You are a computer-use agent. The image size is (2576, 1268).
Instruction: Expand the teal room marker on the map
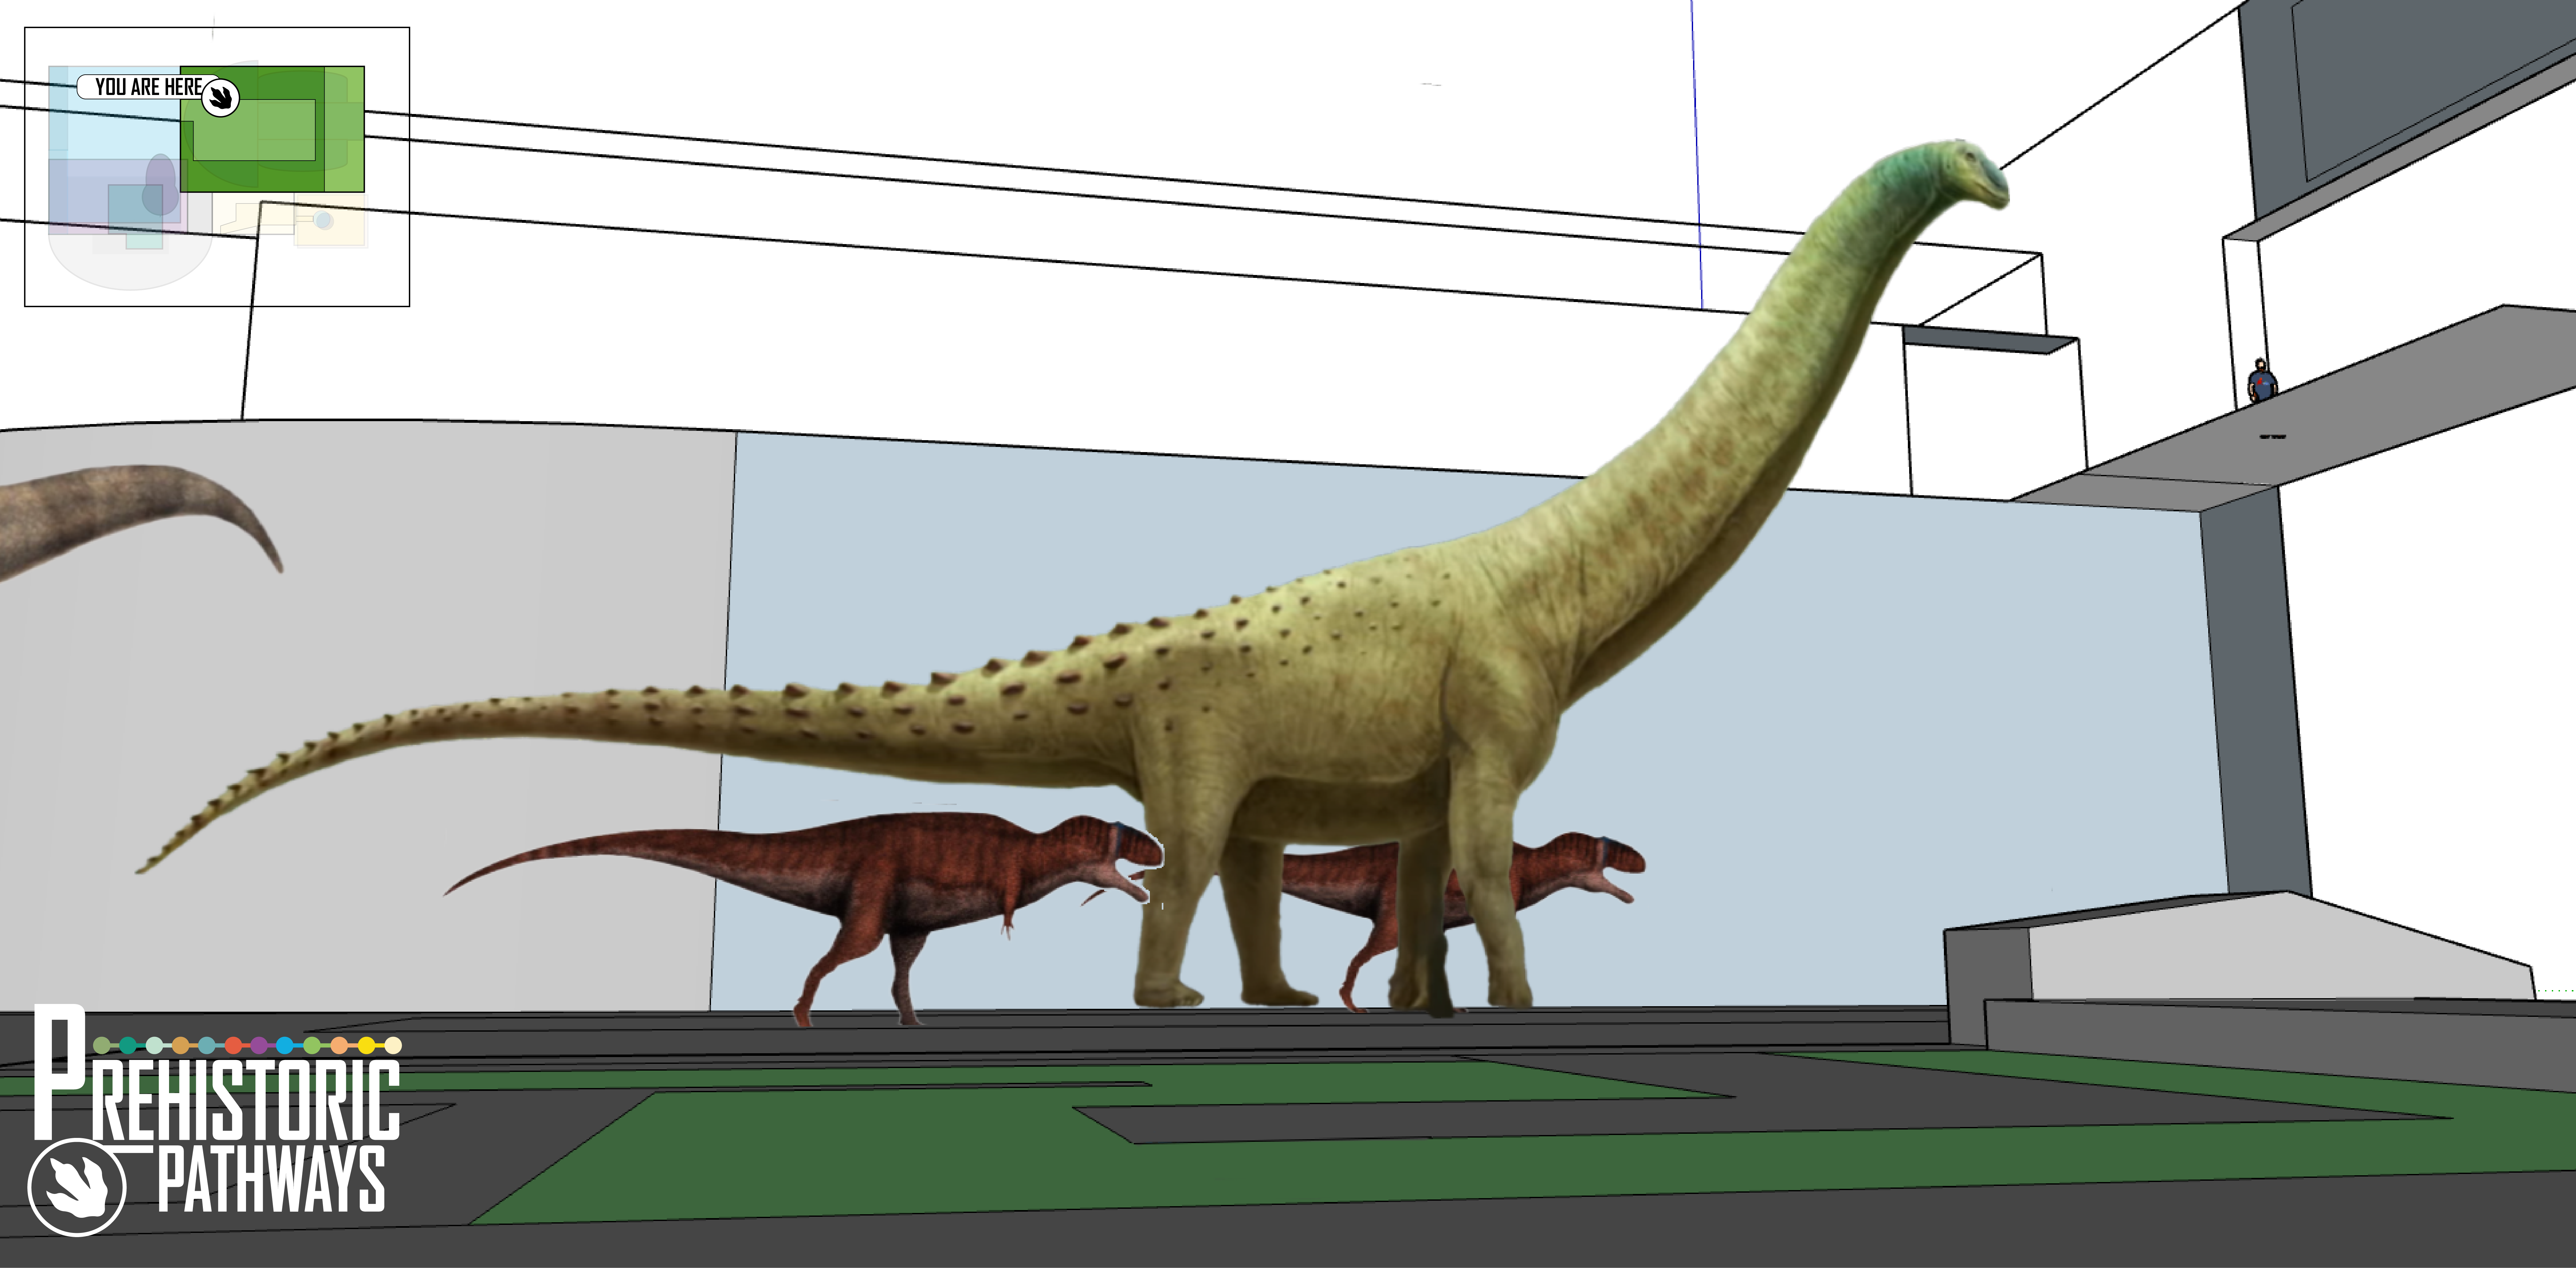pyautogui.click(x=144, y=242)
